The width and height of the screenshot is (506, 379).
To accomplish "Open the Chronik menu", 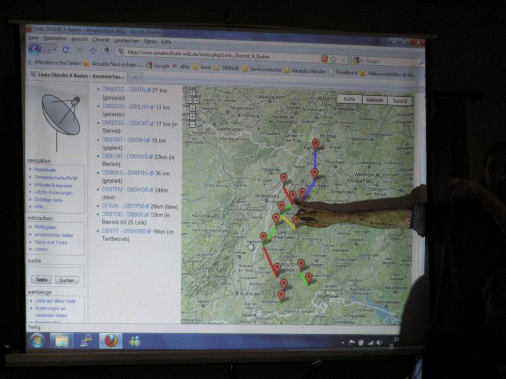I will (101, 39).
